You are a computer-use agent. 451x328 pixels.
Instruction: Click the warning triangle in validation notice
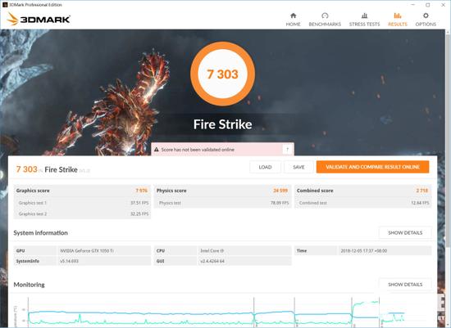pyautogui.click(x=156, y=150)
